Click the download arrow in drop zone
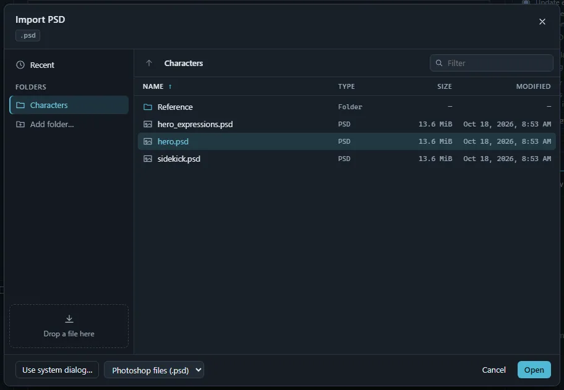 [x=69, y=318]
